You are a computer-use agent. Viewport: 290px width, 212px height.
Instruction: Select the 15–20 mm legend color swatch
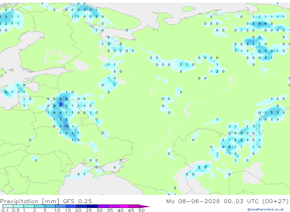[71, 206]
